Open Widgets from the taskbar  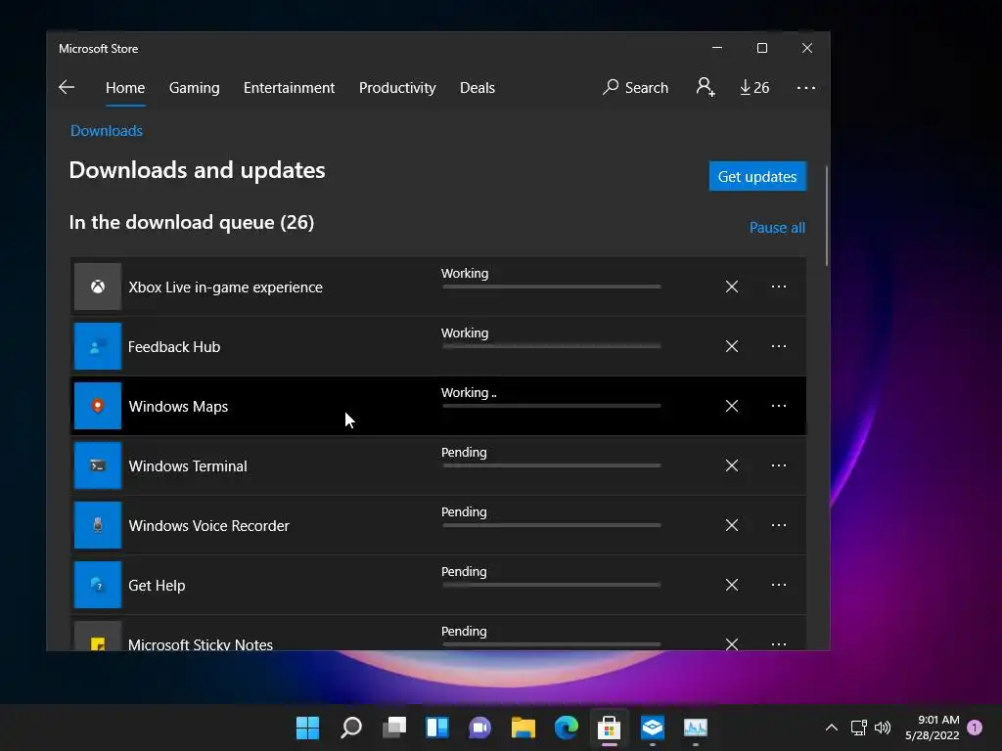437,728
